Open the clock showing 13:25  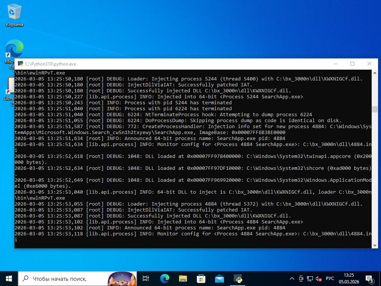click(x=349, y=278)
